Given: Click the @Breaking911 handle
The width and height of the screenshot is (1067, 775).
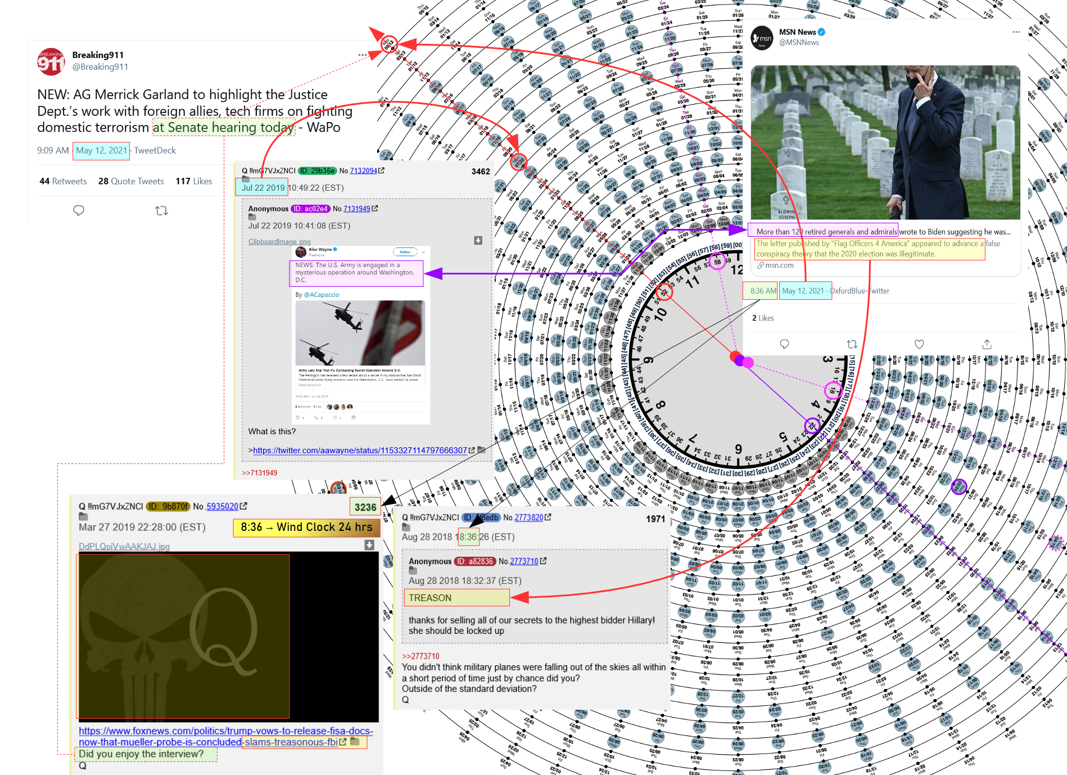Looking at the screenshot, I should (x=100, y=67).
